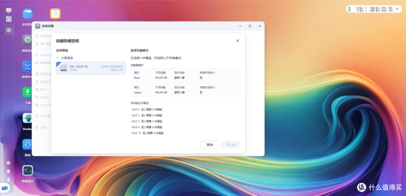
Task: Click the bell notification icon in dock
Action: (9, 171)
